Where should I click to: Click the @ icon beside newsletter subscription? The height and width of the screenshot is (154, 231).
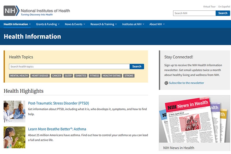[x=166, y=83]
